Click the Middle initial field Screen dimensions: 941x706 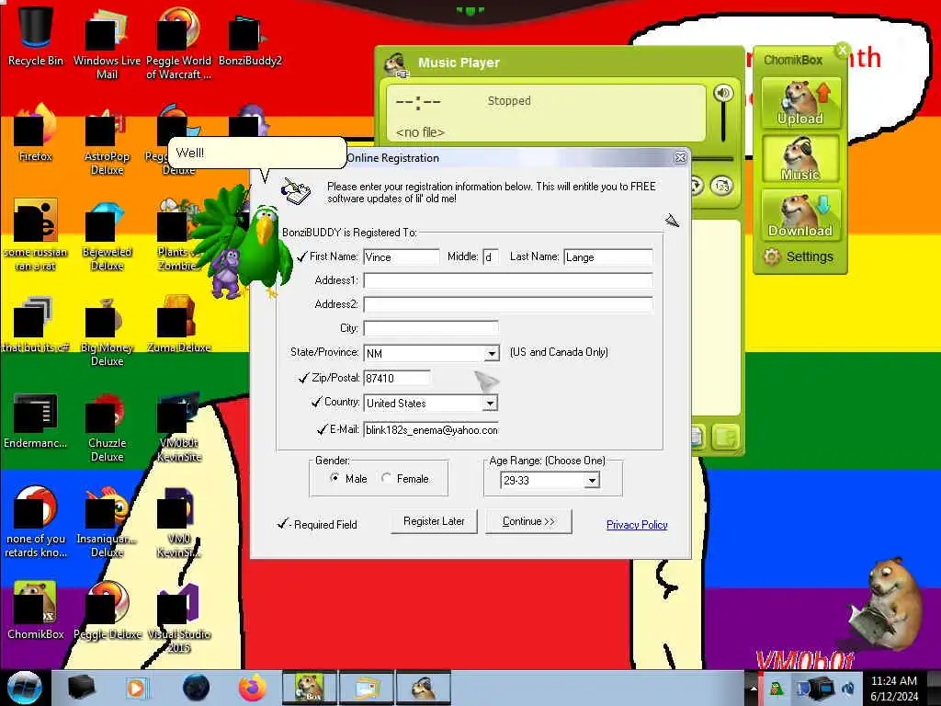click(491, 257)
